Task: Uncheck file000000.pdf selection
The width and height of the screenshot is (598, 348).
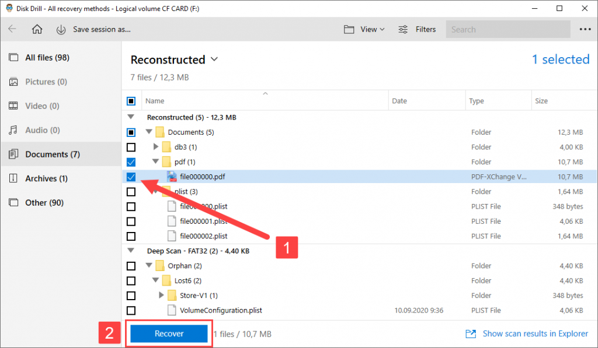Action: coord(131,177)
